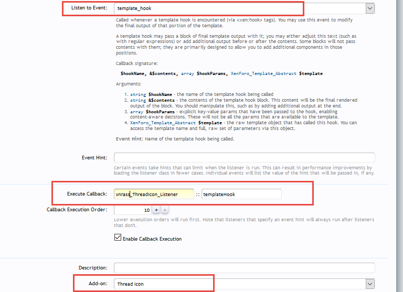
Task: Click the Listen to Event label
Action: [90, 8]
